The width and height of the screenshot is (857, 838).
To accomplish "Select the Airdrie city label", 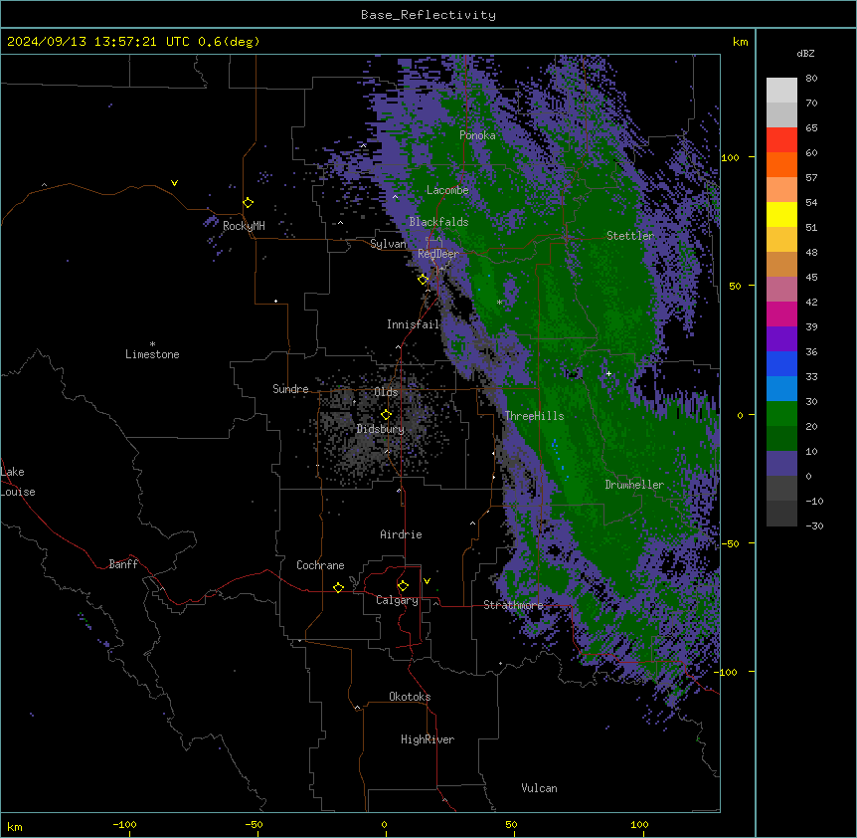I will pos(402,534).
